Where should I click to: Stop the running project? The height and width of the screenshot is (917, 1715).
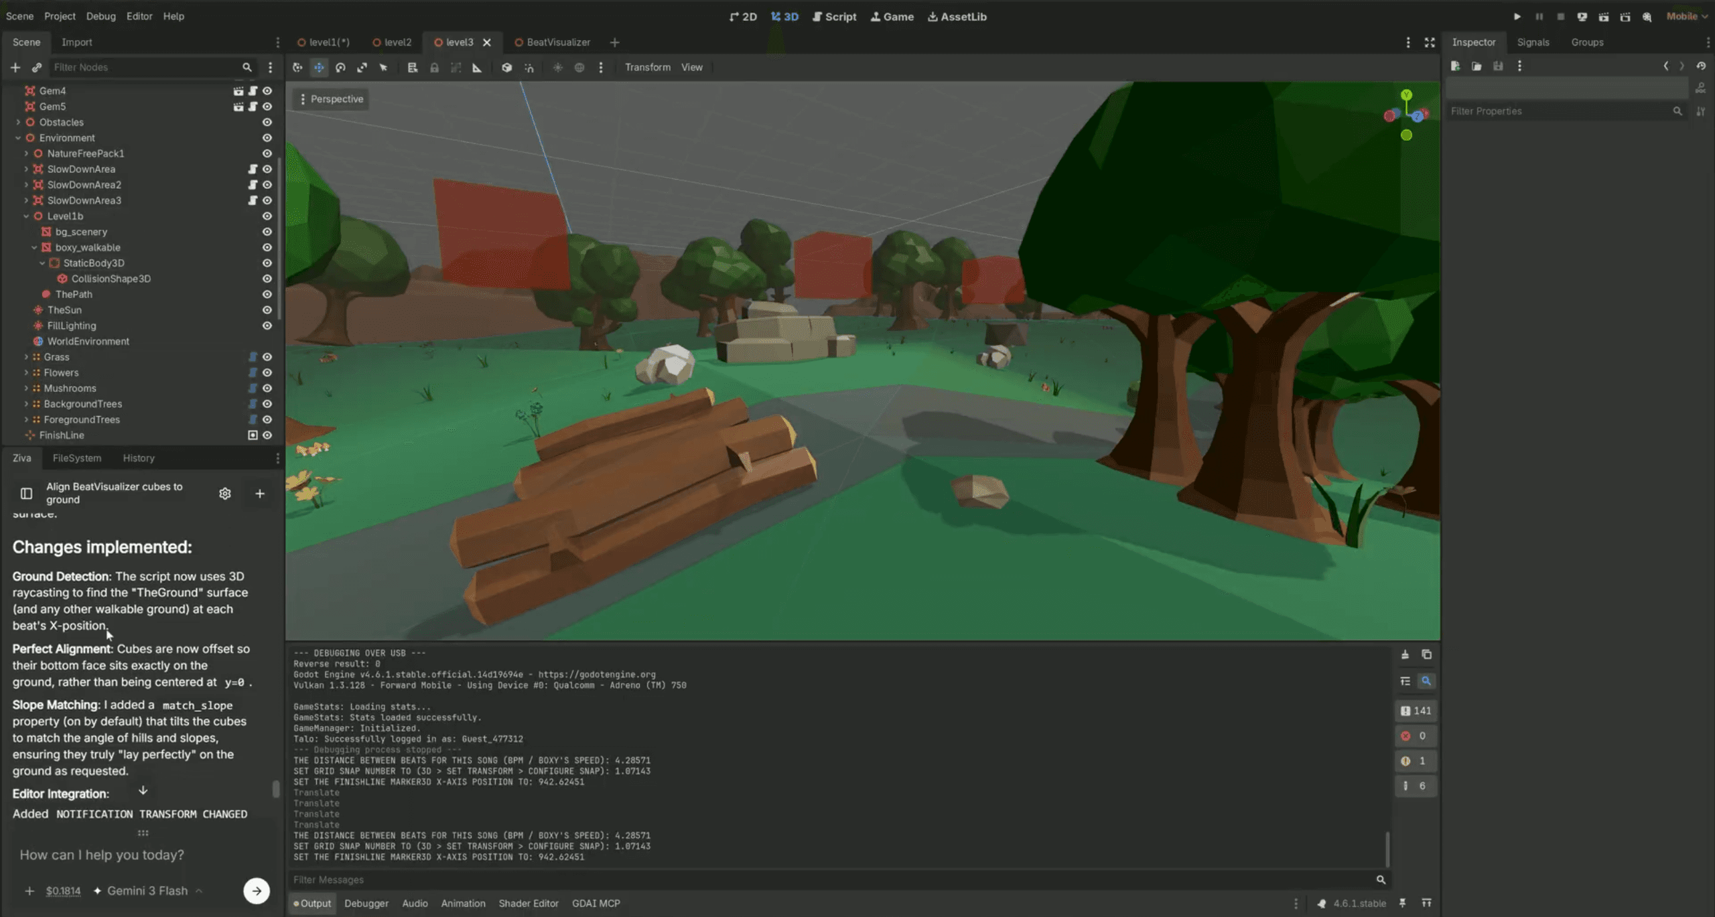(x=1560, y=17)
